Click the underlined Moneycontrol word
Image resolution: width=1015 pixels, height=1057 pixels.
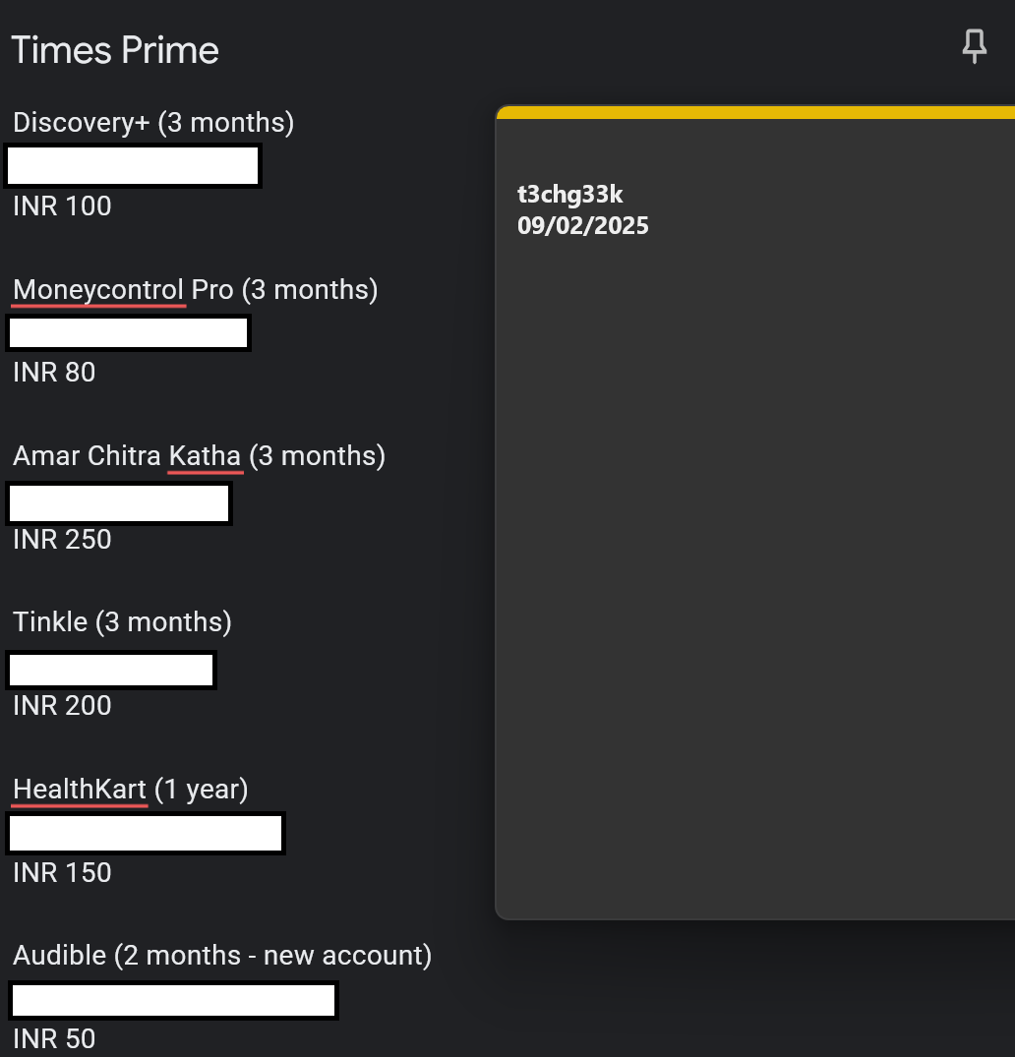coord(98,290)
